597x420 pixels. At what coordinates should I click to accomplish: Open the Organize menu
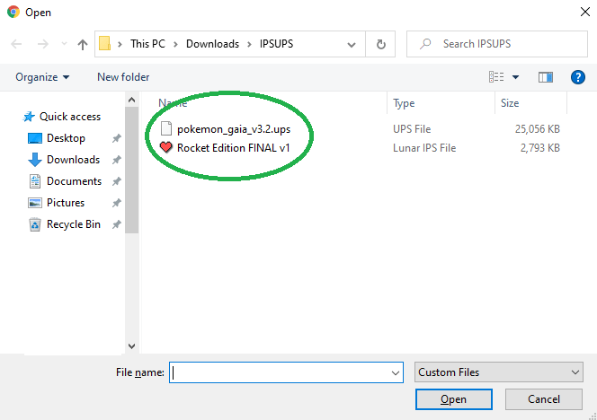(42, 77)
